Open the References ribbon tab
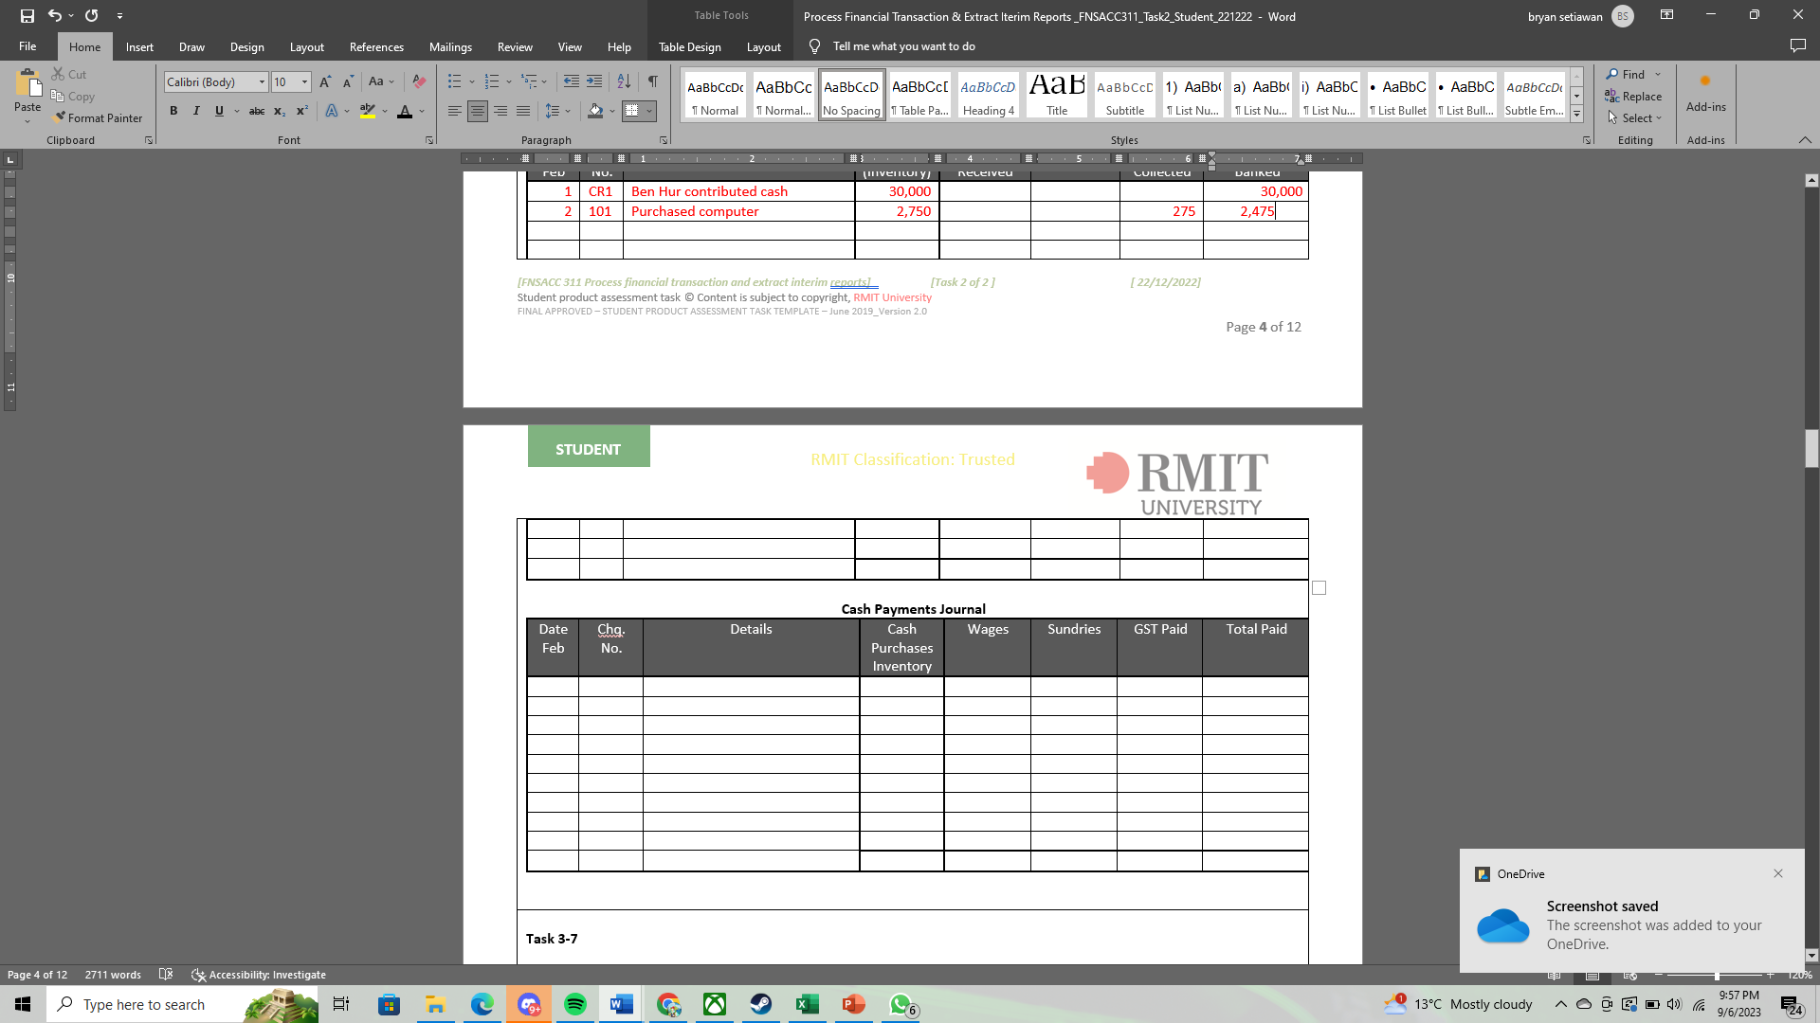This screenshot has height=1023, width=1820. click(375, 46)
